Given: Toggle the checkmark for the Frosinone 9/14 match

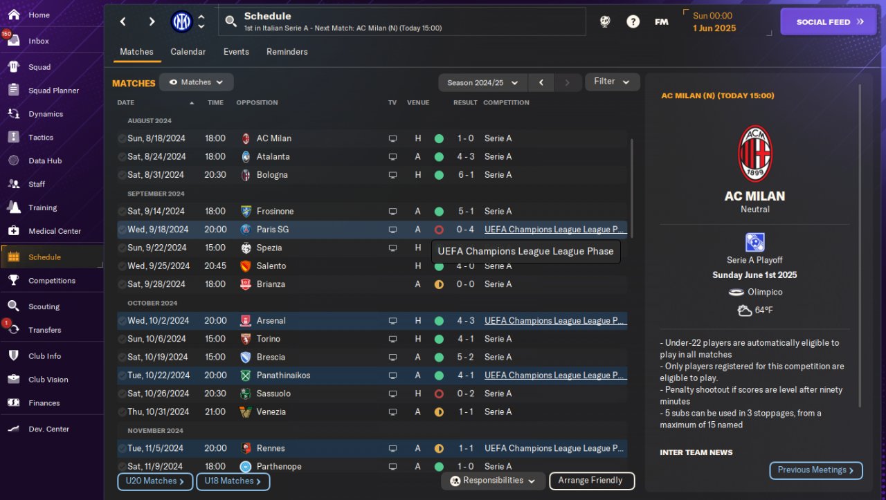Looking at the screenshot, I should pos(122,212).
